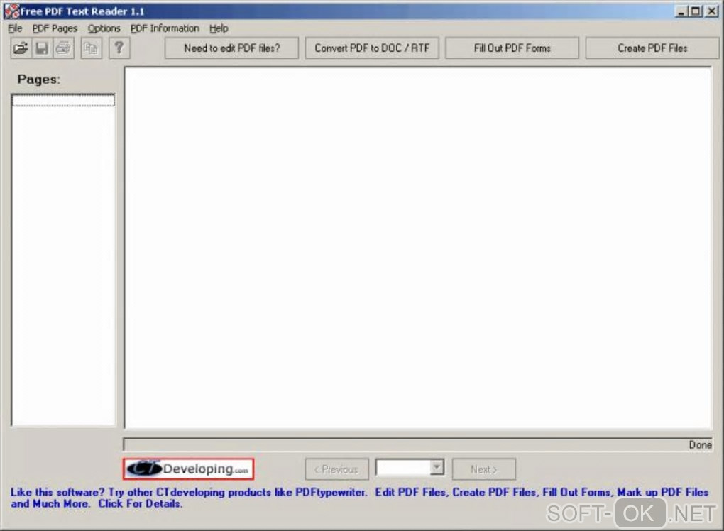Select the first row in Pages list

coord(63,100)
